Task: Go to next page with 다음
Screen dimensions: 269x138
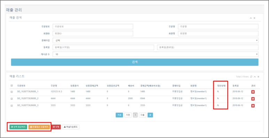Action: pos(143,115)
